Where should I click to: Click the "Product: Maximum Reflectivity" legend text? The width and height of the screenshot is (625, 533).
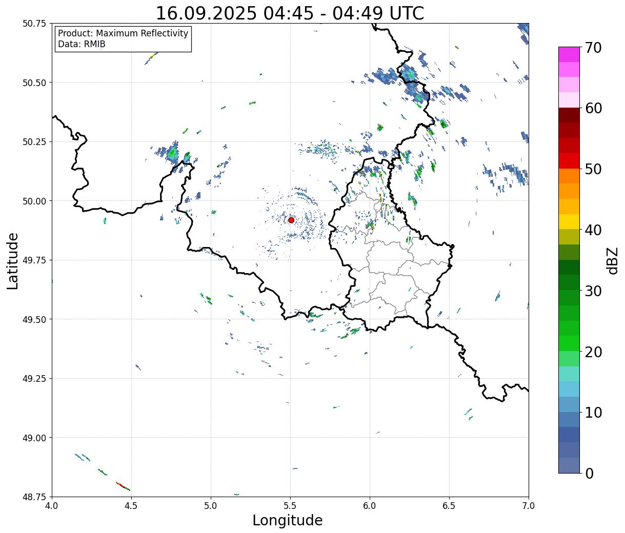pyautogui.click(x=123, y=33)
